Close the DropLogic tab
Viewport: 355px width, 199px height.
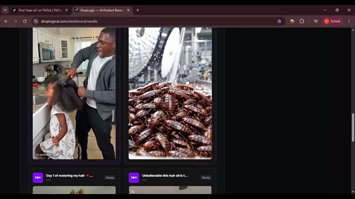pyautogui.click(x=128, y=10)
